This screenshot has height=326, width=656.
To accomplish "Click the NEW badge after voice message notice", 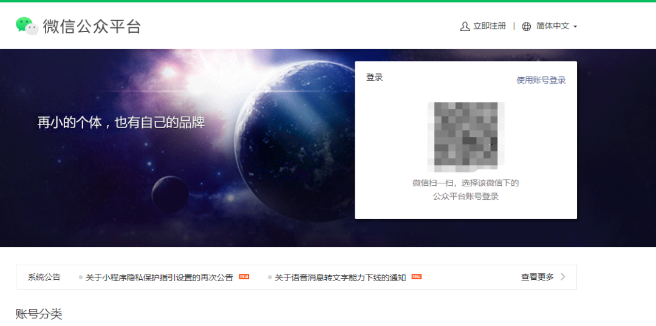I will point(416,277).
